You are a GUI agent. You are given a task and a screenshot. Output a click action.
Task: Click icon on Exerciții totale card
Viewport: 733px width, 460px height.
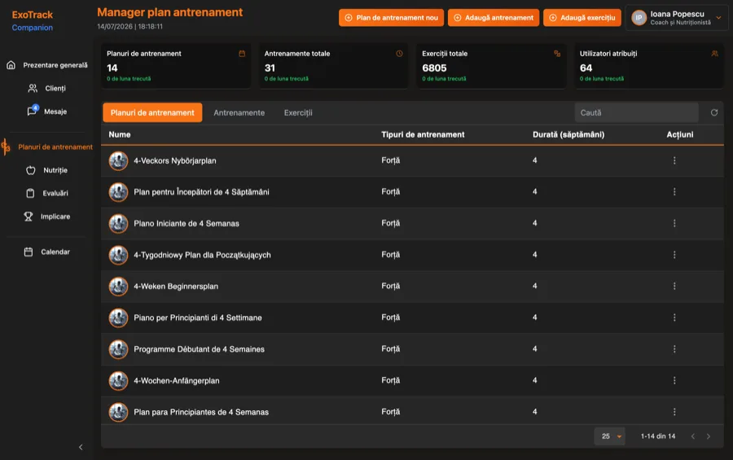[557, 54]
